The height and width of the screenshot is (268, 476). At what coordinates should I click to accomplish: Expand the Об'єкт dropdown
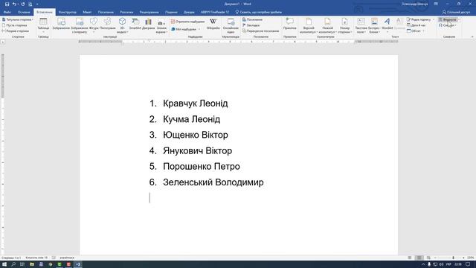(424, 31)
